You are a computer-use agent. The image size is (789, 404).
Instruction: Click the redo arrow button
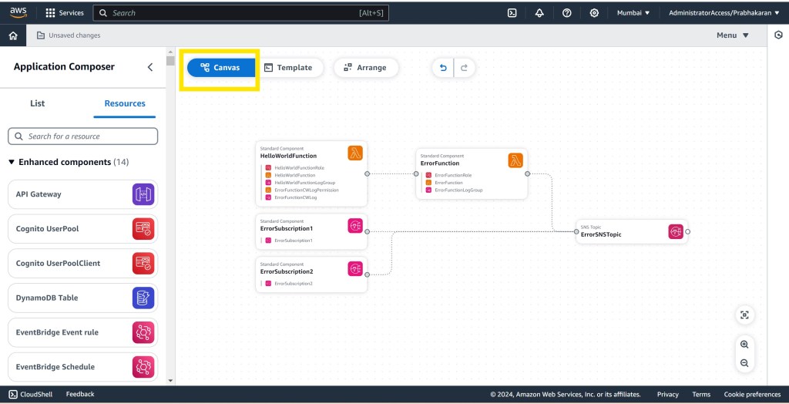tap(464, 68)
